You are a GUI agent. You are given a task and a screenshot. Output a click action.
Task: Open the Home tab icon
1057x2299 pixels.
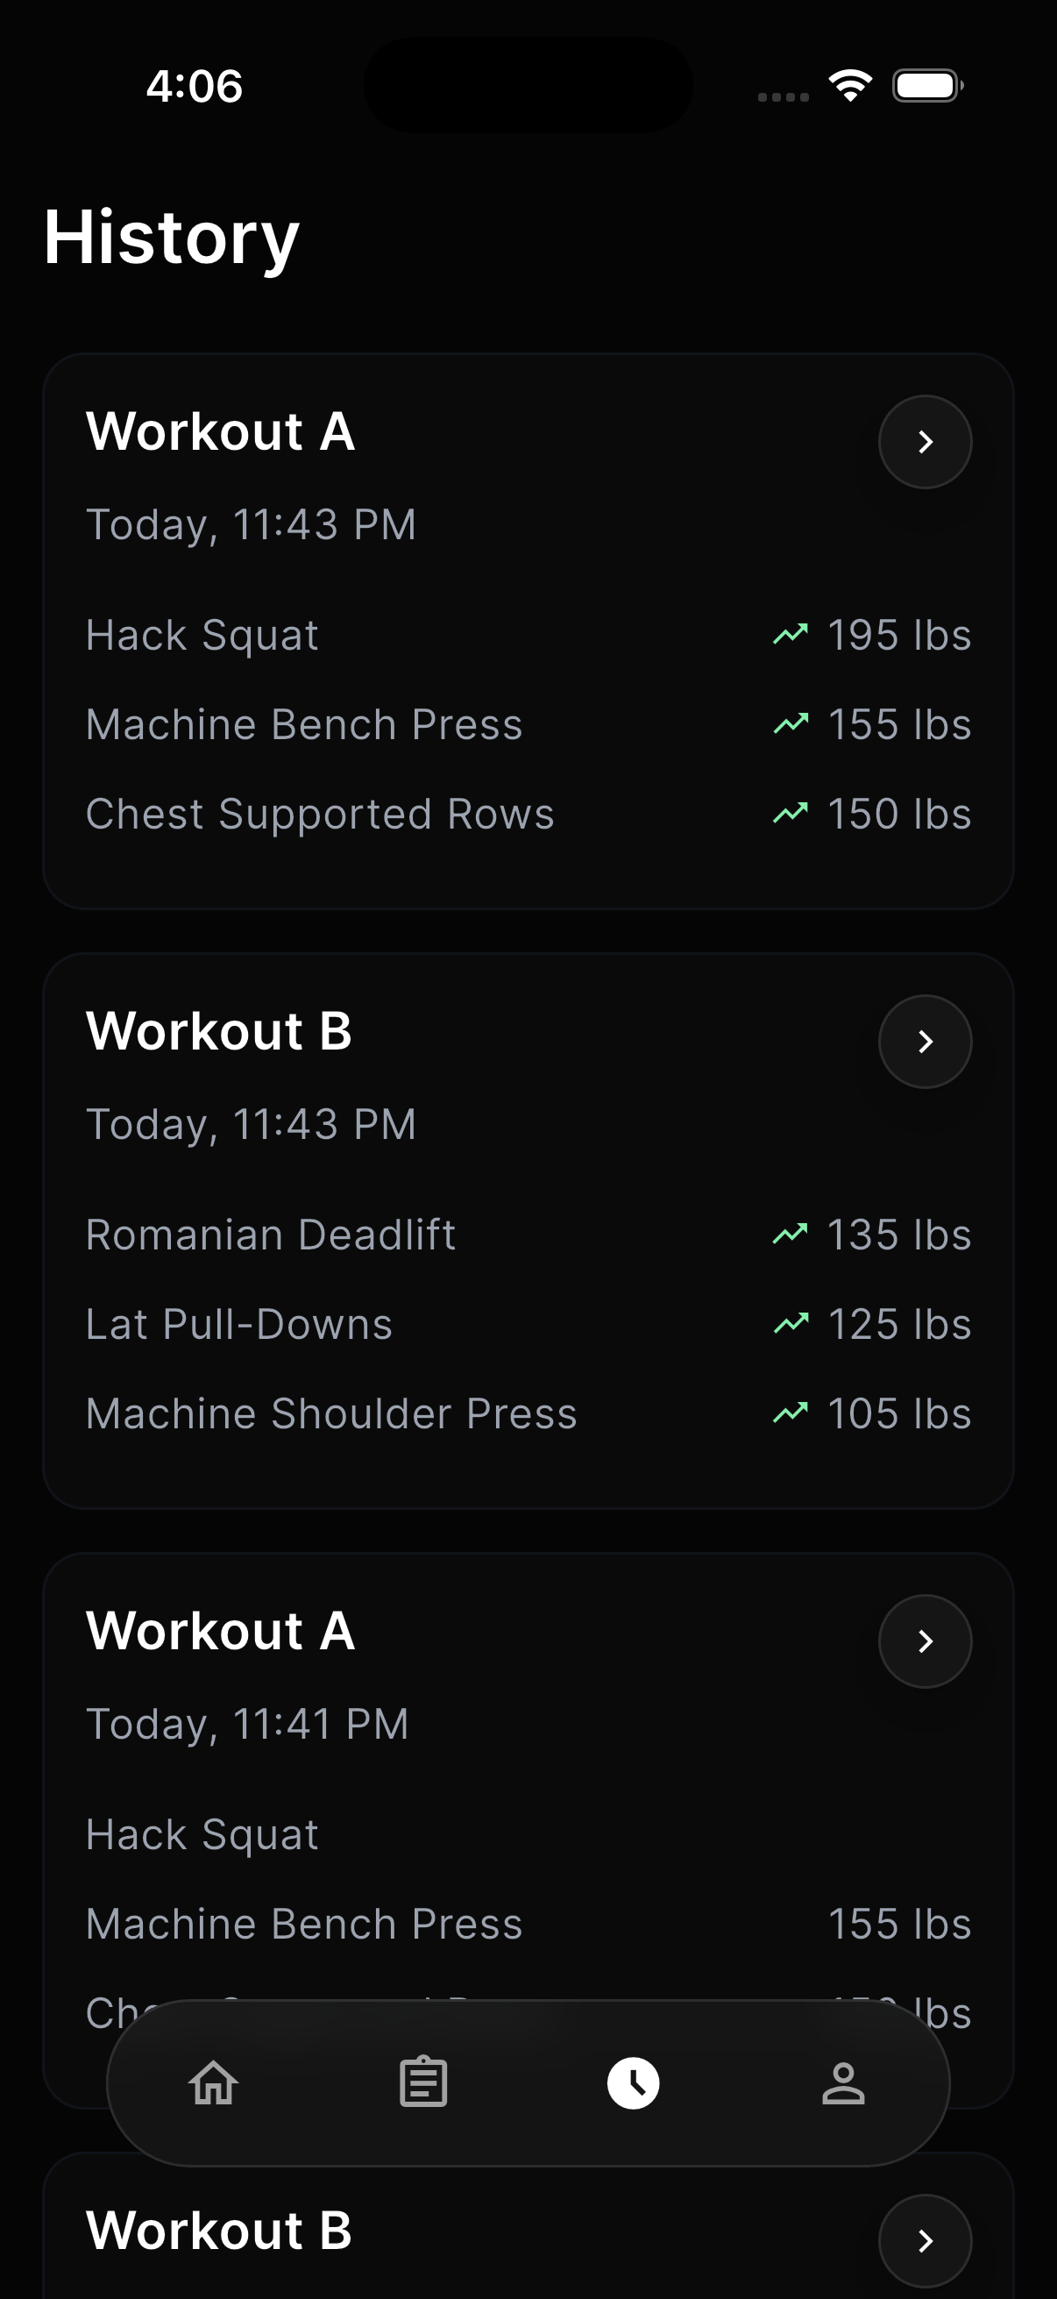[x=214, y=2083]
